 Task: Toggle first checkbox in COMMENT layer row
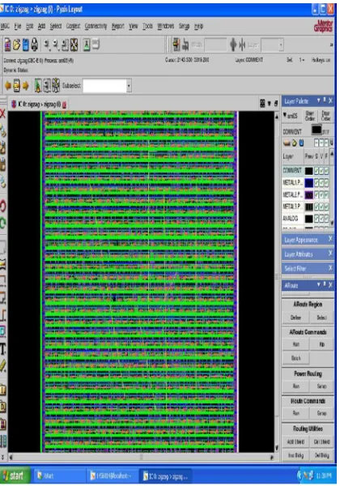317,171
